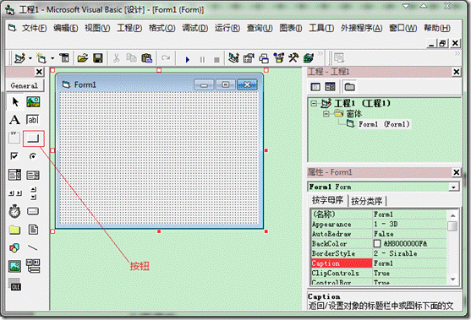
Task: Open the Project Explorer toolbar icon
Action: click(233, 58)
